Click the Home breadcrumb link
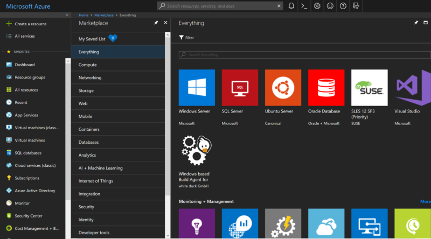Image resolution: width=431 pixels, height=239 pixels. (x=84, y=15)
